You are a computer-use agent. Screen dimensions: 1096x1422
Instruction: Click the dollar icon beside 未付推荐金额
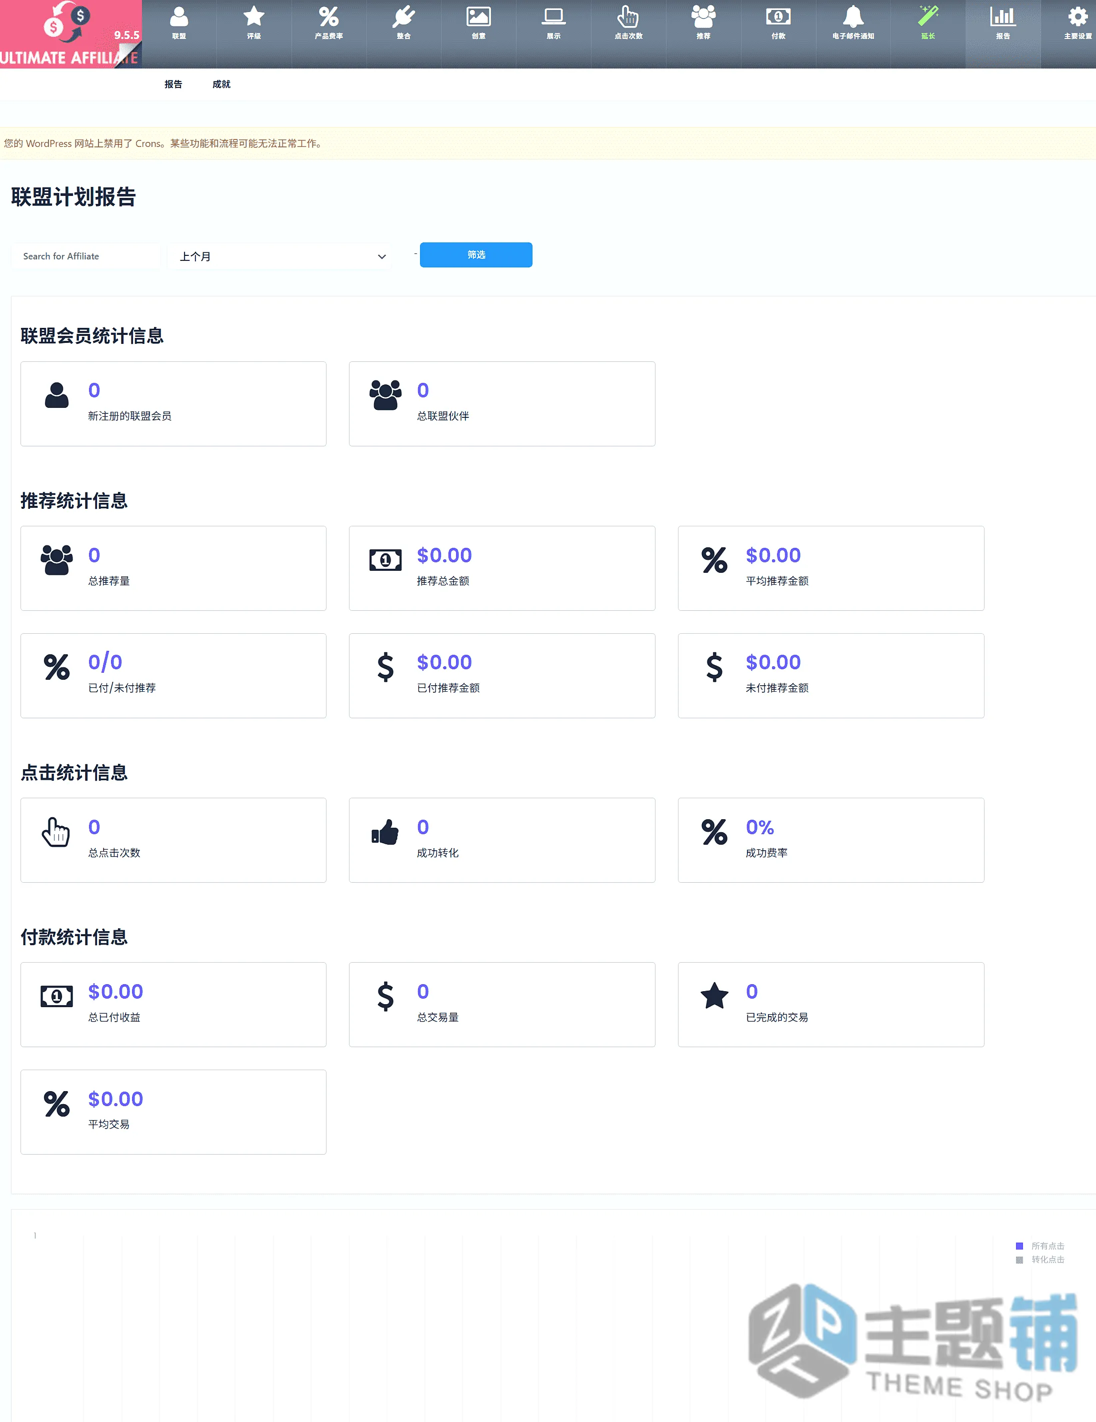[714, 667]
